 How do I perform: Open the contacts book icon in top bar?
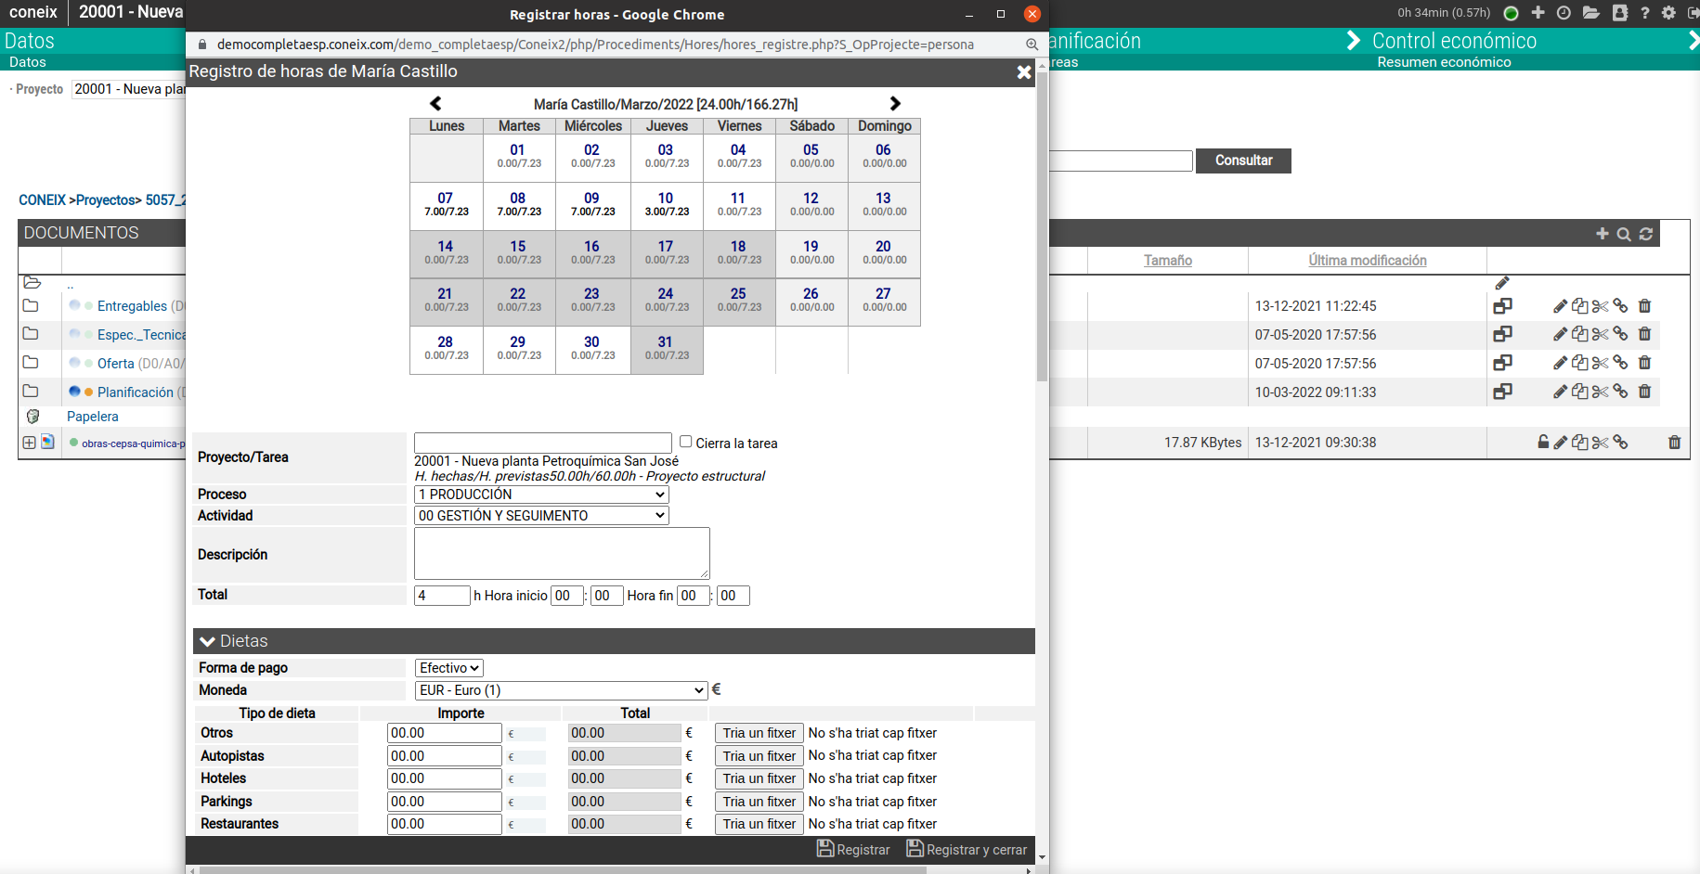1620,13
